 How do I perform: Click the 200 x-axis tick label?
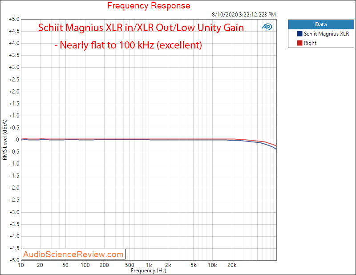click(x=104, y=265)
